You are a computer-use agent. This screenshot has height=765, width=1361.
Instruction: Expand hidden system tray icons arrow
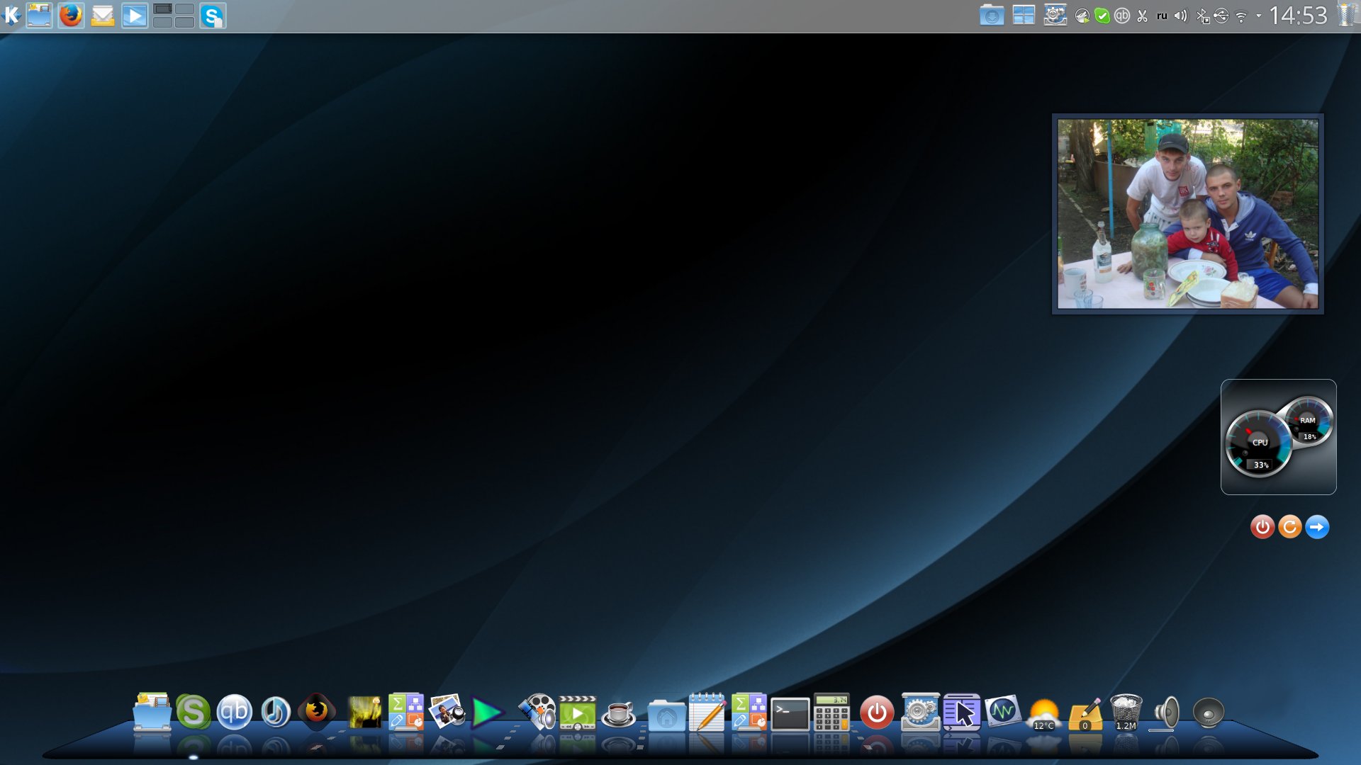click(x=1258, y=16)
